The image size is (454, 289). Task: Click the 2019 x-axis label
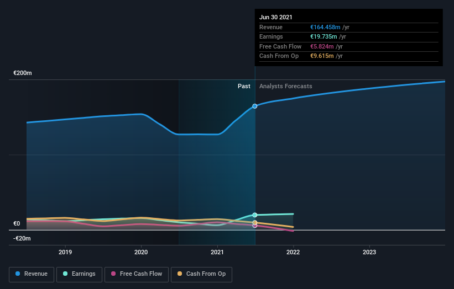pos(65,252)
